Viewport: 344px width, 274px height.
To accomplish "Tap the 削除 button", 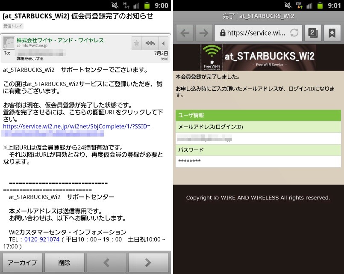I will [x=64, y=262].
